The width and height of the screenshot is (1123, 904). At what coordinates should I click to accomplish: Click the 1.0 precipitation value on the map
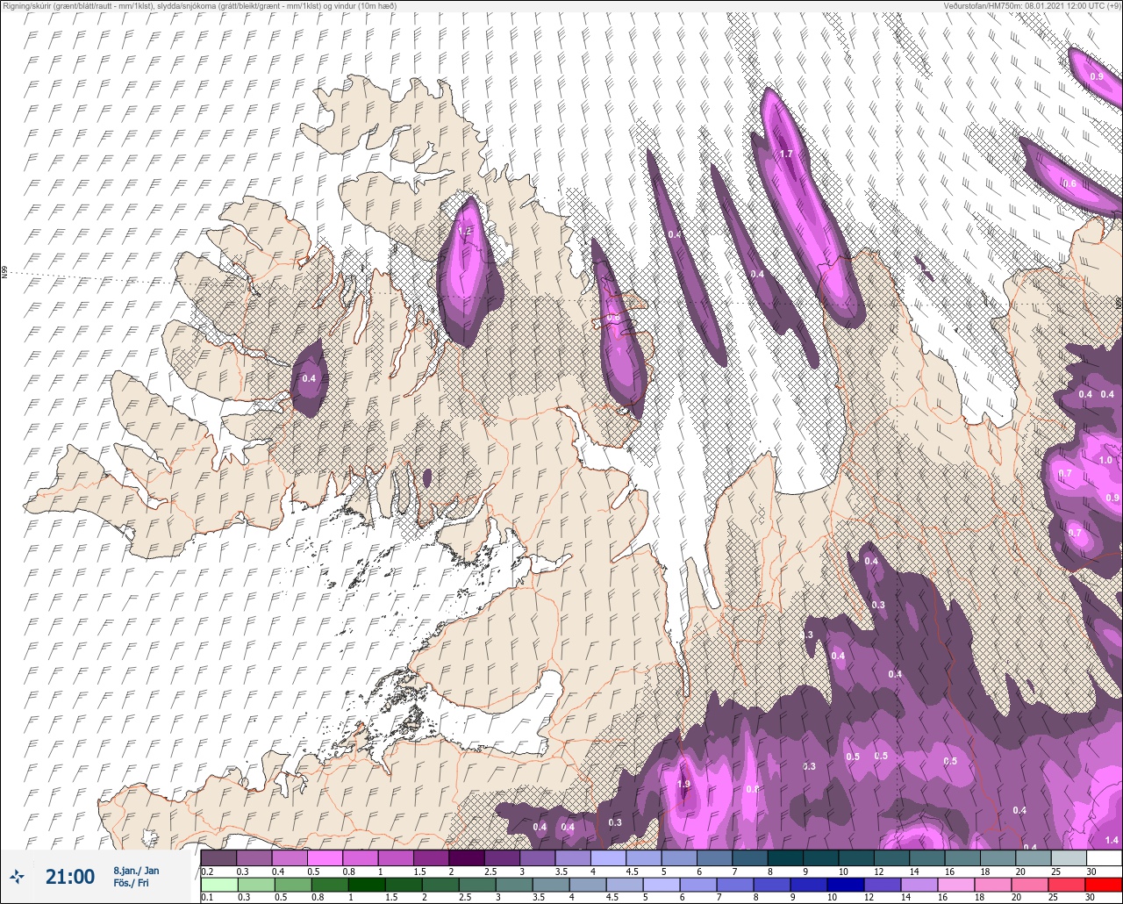[1105, 460]
